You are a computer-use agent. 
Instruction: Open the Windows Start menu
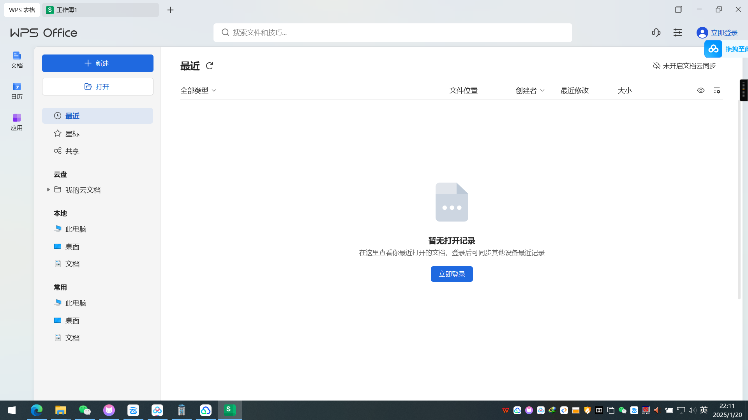click(x=12, y=410)
